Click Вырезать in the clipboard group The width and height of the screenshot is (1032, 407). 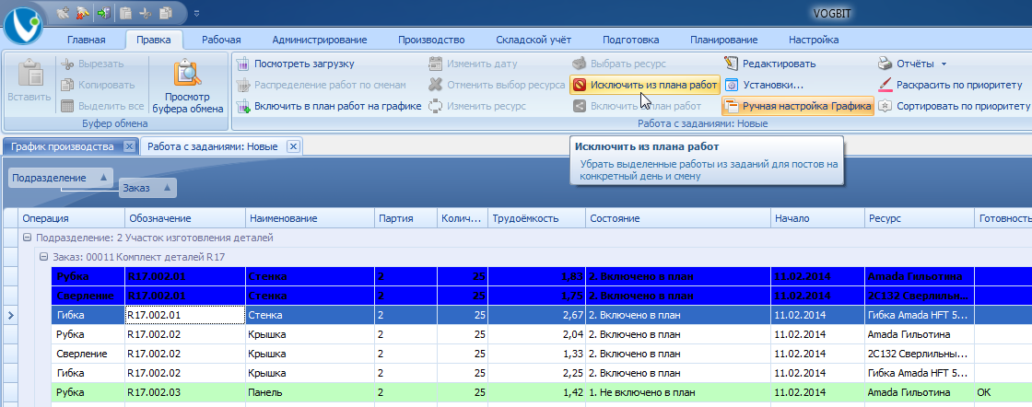tap(92, 64)
